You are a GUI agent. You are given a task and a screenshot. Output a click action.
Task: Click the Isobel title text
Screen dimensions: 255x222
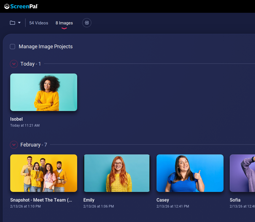16,119
